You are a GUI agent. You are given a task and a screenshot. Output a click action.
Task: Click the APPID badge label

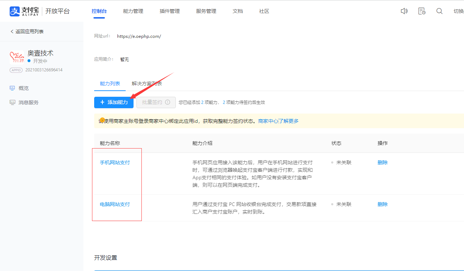point(16,70)
